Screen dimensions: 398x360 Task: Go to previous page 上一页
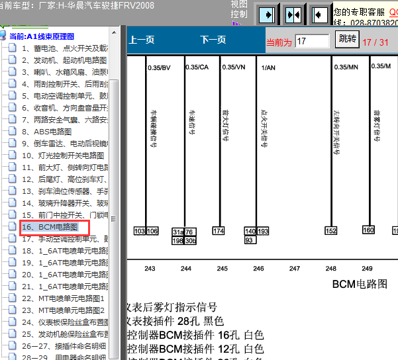141,40
